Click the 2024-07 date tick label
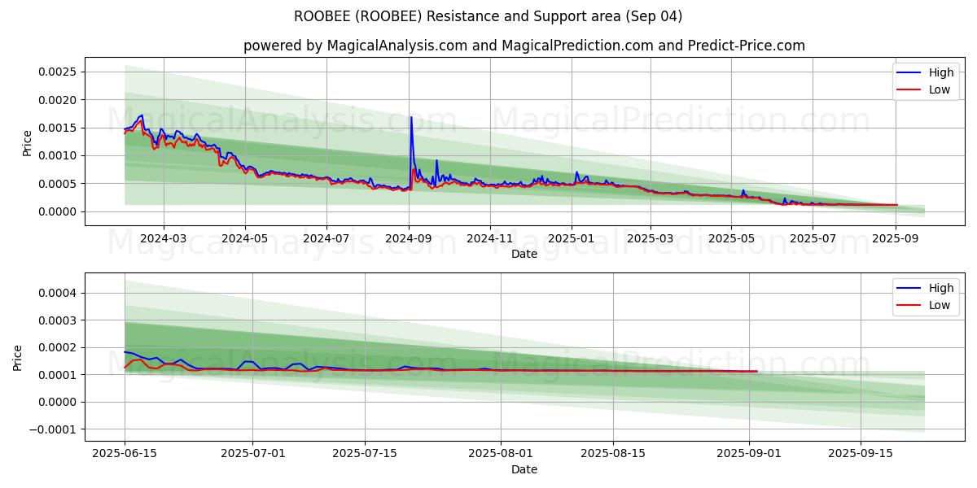The height and width of the screenshot is (488, 977). click(x=326, y=238)
